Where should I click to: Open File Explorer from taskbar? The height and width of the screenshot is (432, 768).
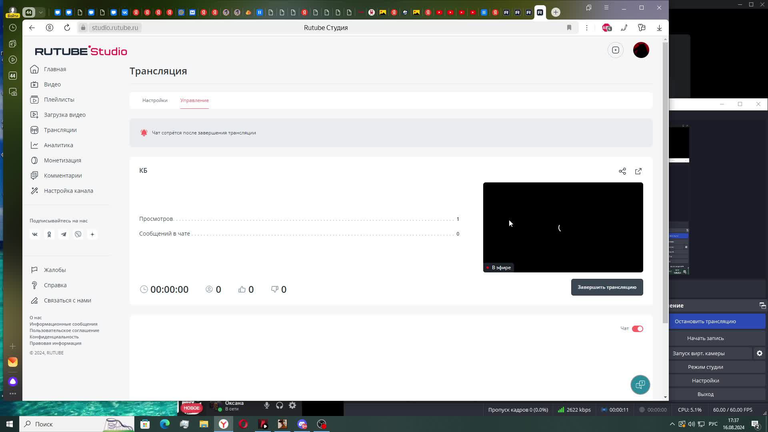204,424
